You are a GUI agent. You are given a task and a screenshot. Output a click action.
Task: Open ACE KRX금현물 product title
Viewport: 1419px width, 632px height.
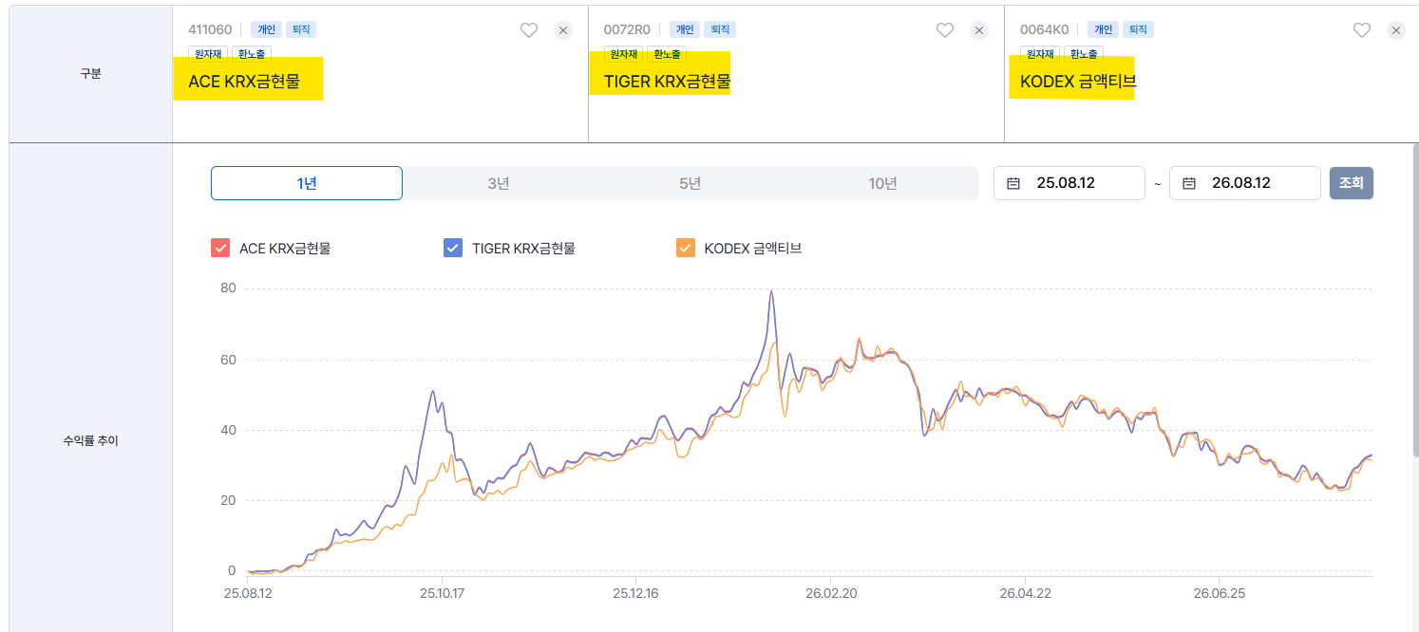pos(244,82)
